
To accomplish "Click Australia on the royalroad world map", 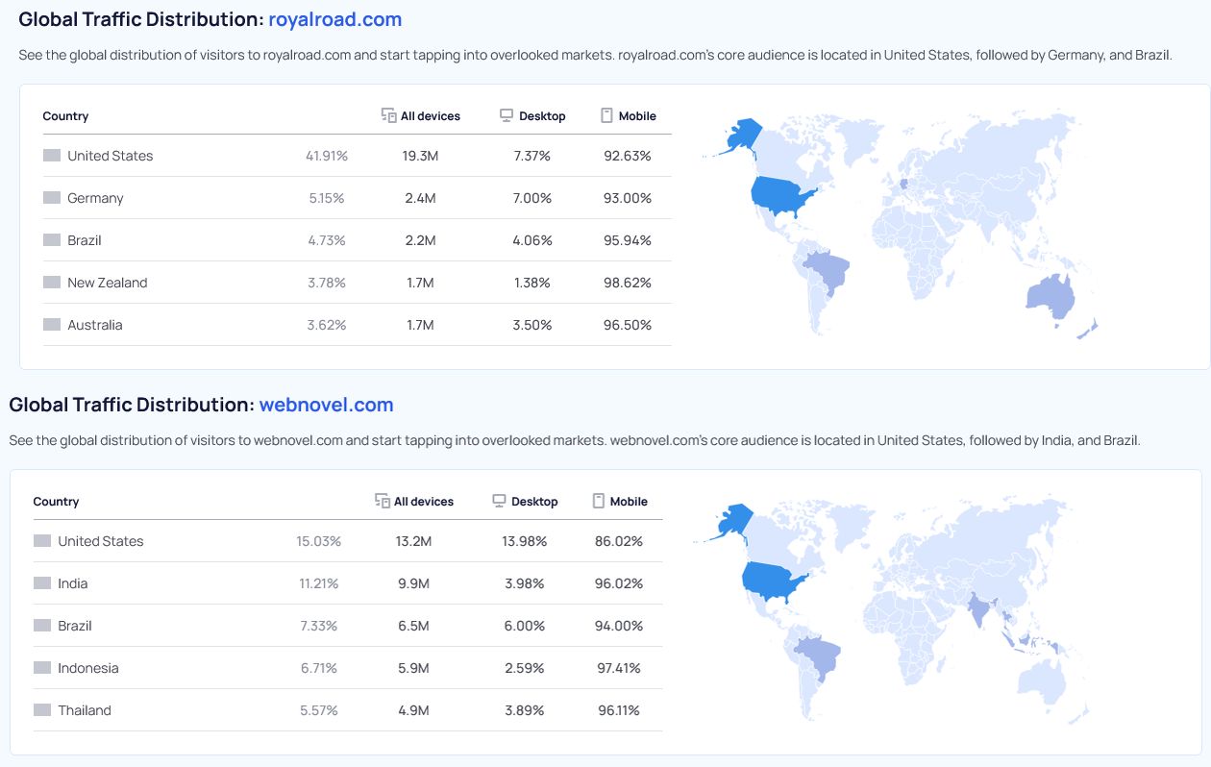I will coord(1050,297).
